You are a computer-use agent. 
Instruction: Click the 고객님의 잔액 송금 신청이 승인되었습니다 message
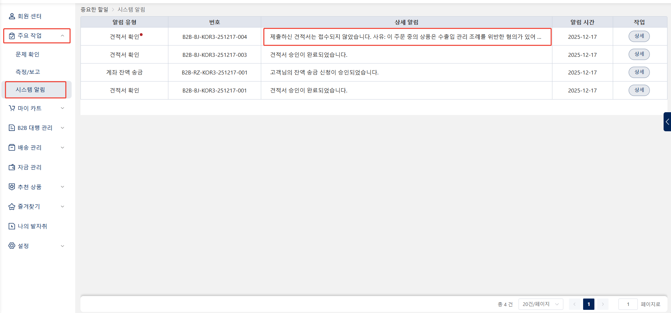tap(324, 72)
